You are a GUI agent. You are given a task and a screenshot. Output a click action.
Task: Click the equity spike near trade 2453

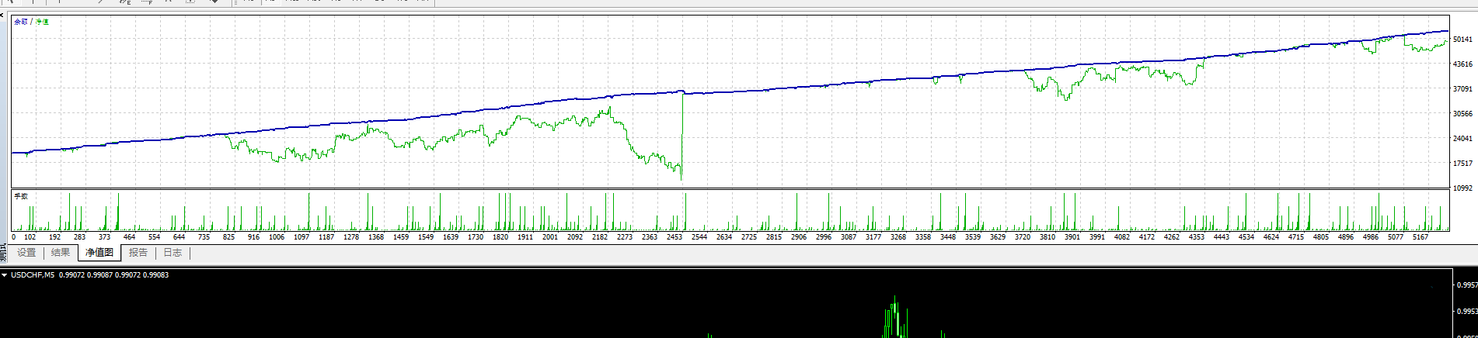682,132
